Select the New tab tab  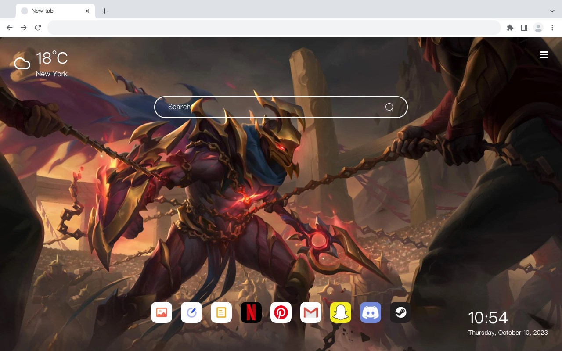55,11
